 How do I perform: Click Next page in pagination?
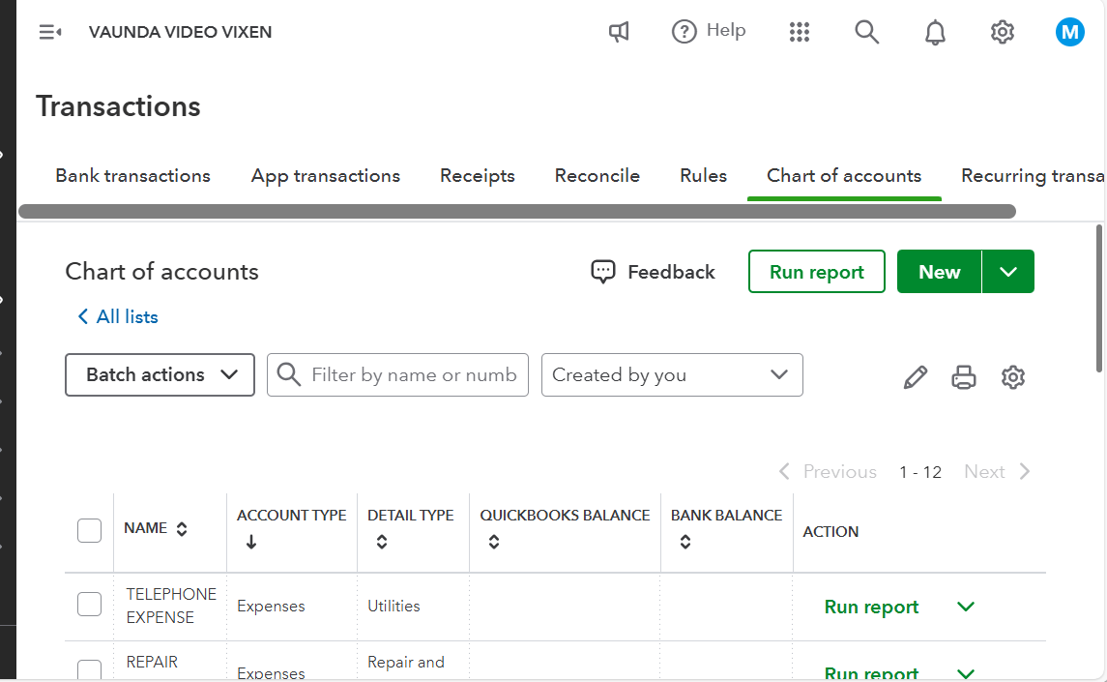point(997,471)
